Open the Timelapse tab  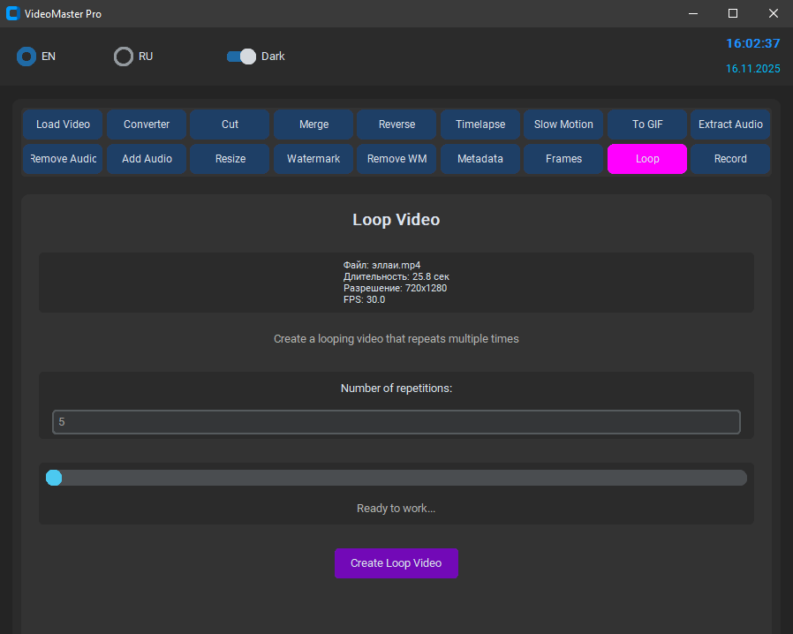pos(480,125)
